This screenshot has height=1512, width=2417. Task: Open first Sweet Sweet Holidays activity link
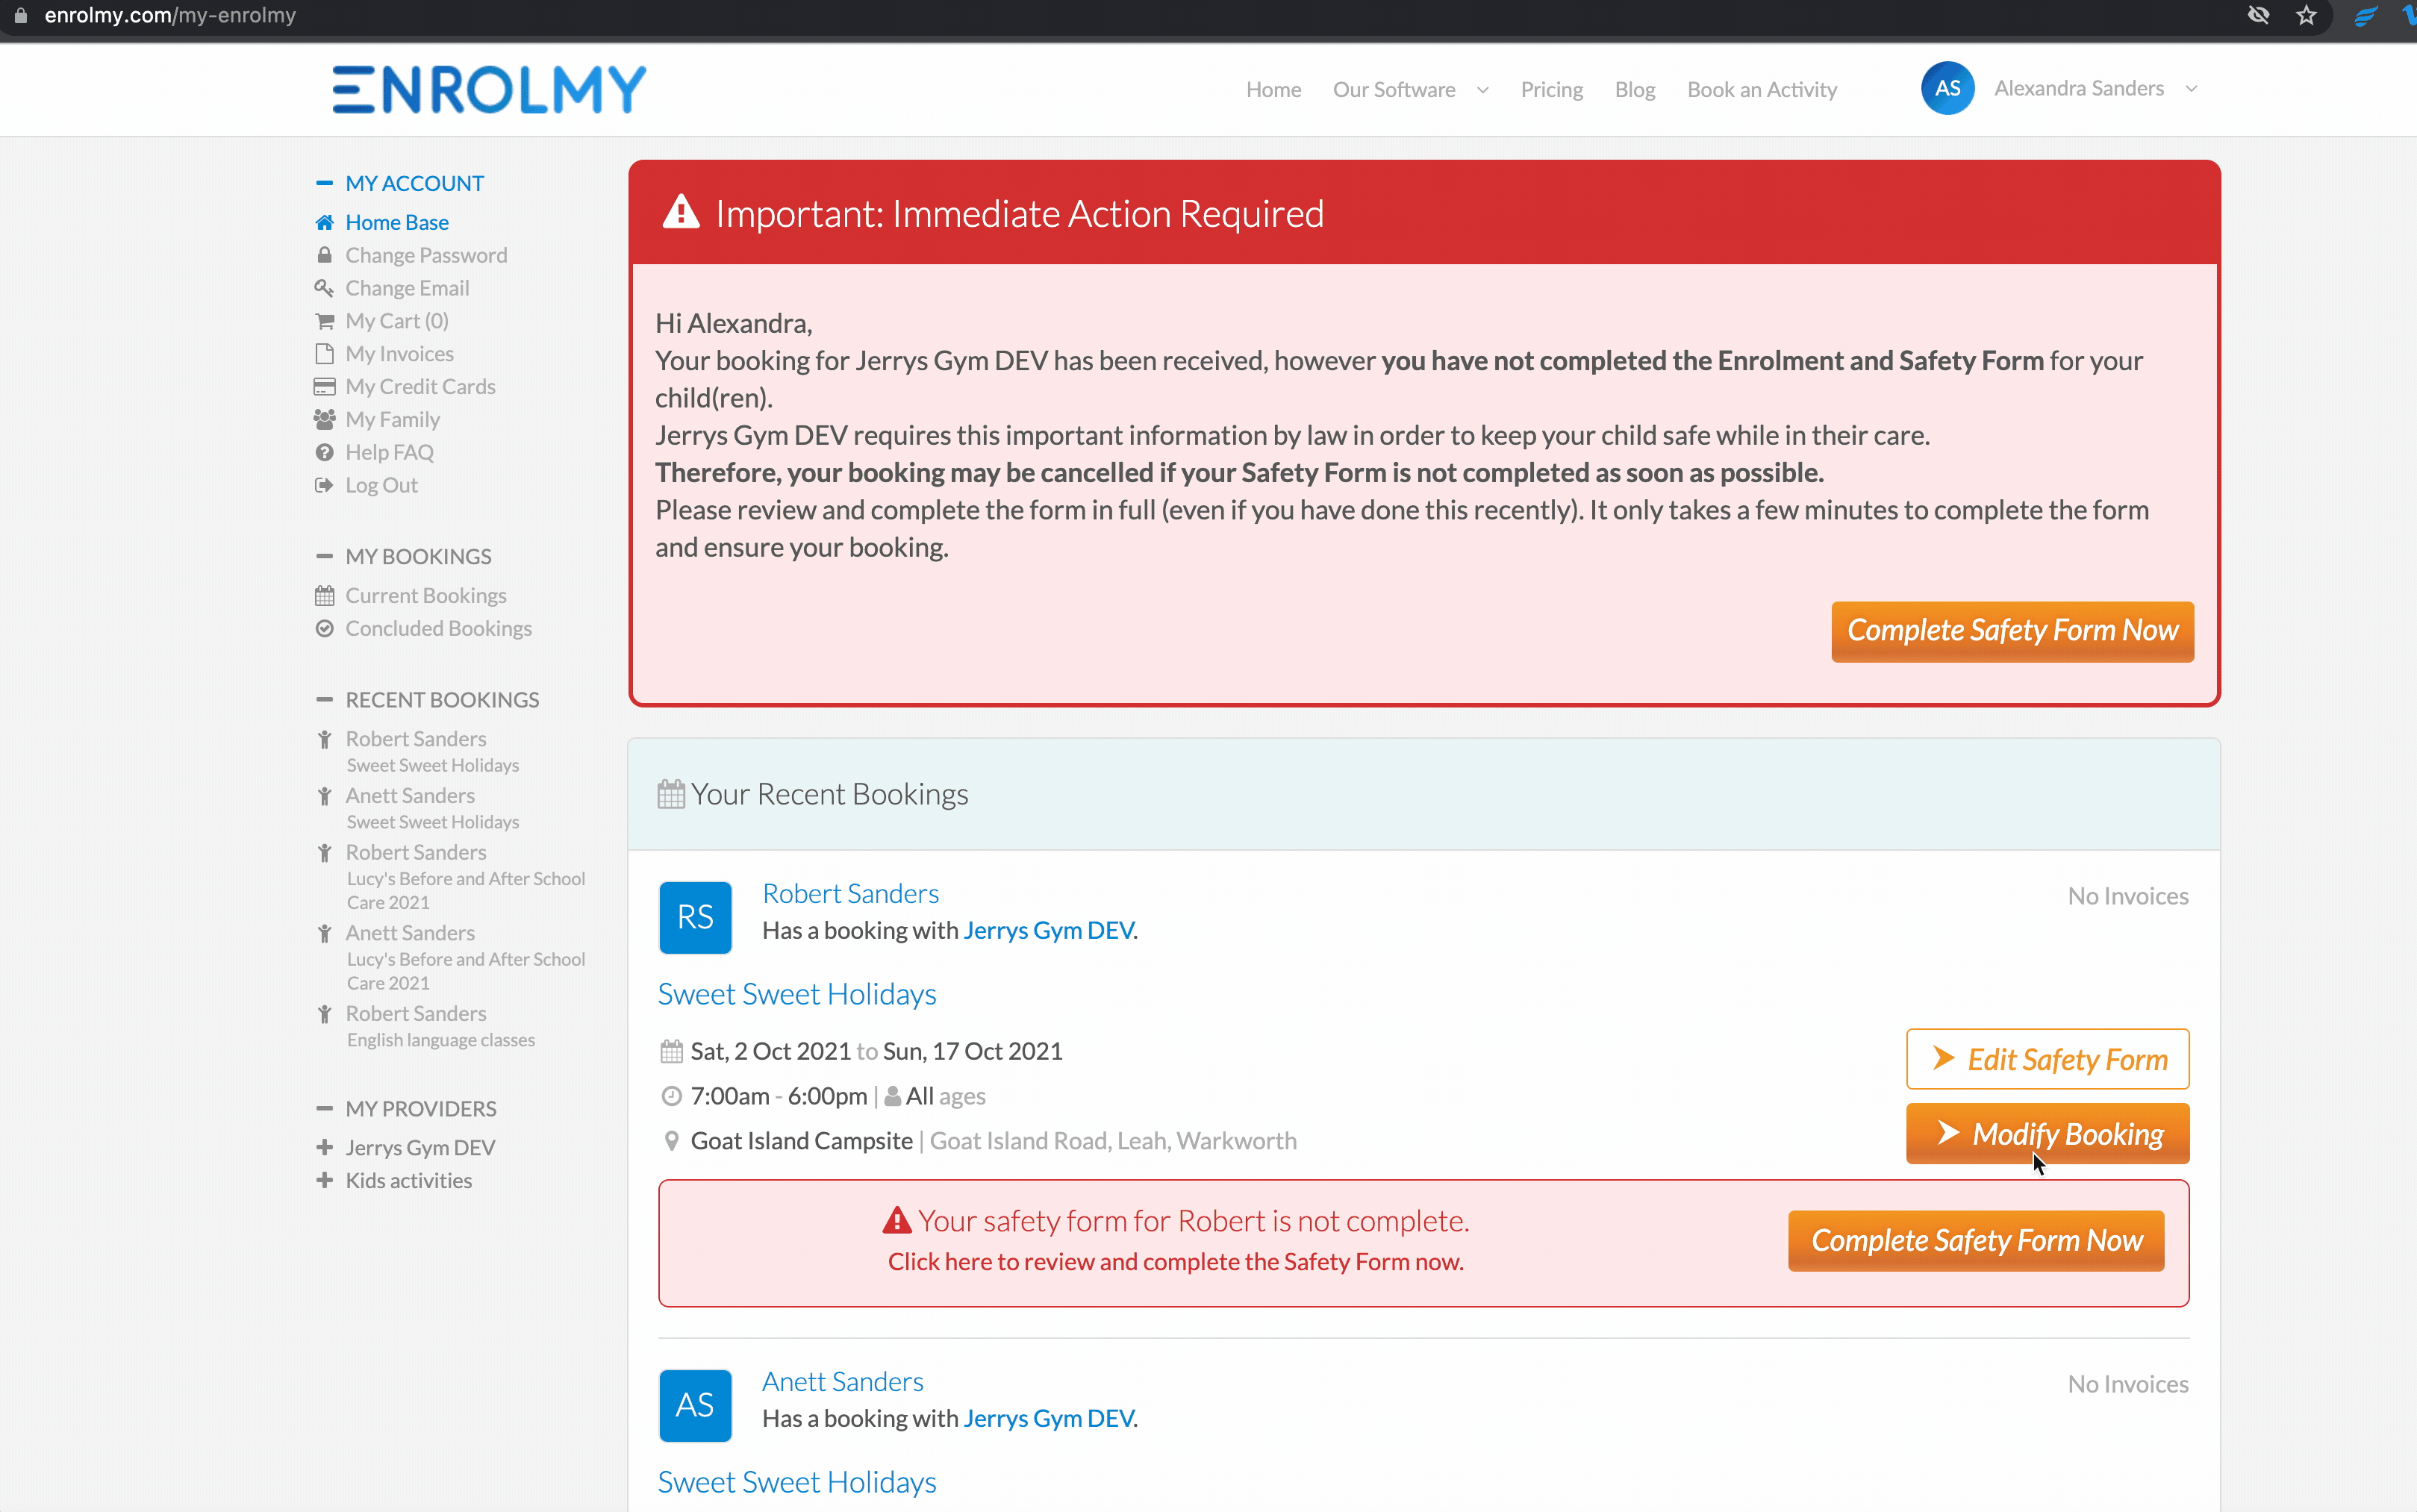797,994
